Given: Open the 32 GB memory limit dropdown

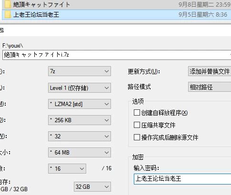Looking at the screenshot, I should (x=92, y=187).
